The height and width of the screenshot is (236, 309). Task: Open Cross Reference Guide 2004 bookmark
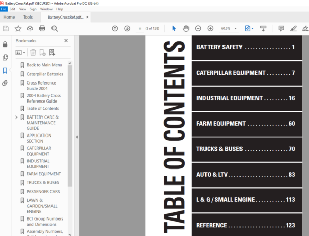(41, 86)
